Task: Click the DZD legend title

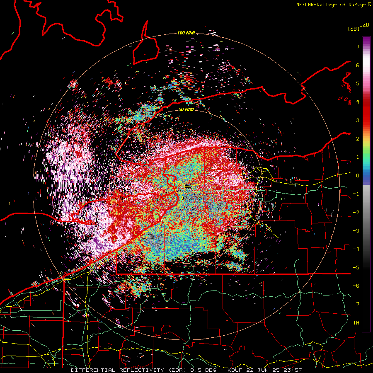Action: (x=364, y=25)
